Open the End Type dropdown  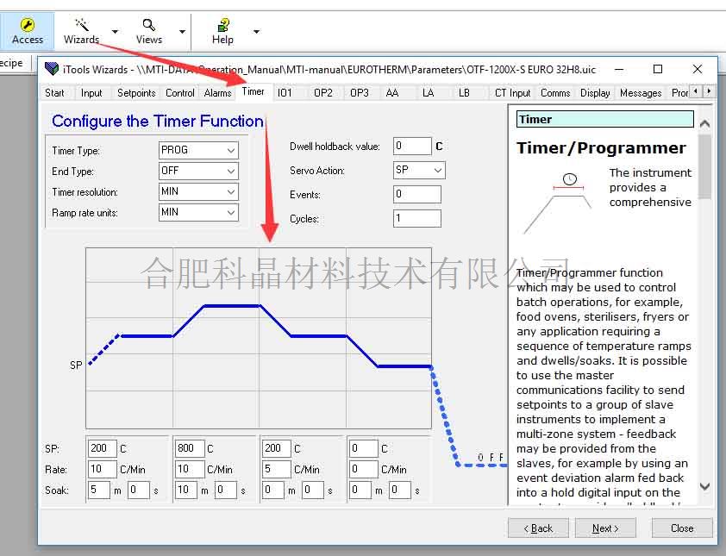coord(198,171)
